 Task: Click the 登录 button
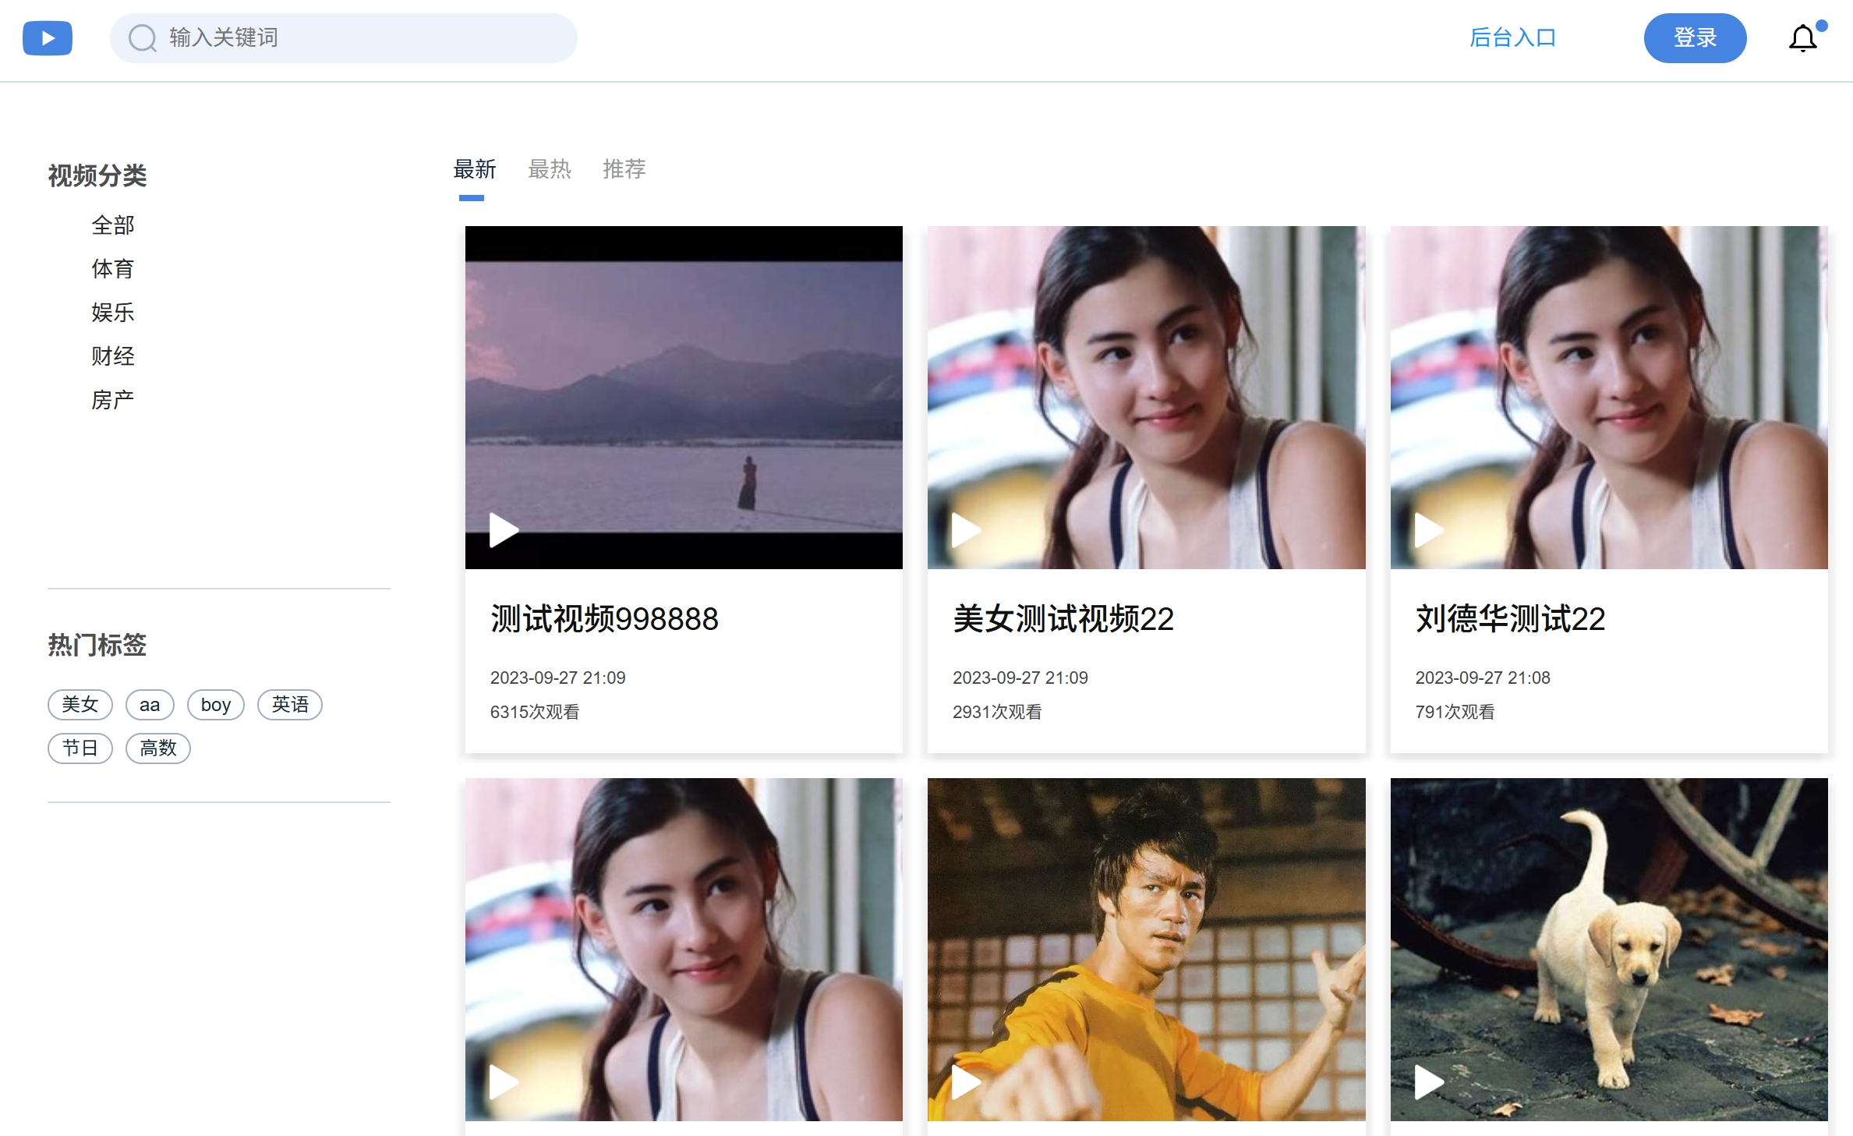click(1696, 37)
